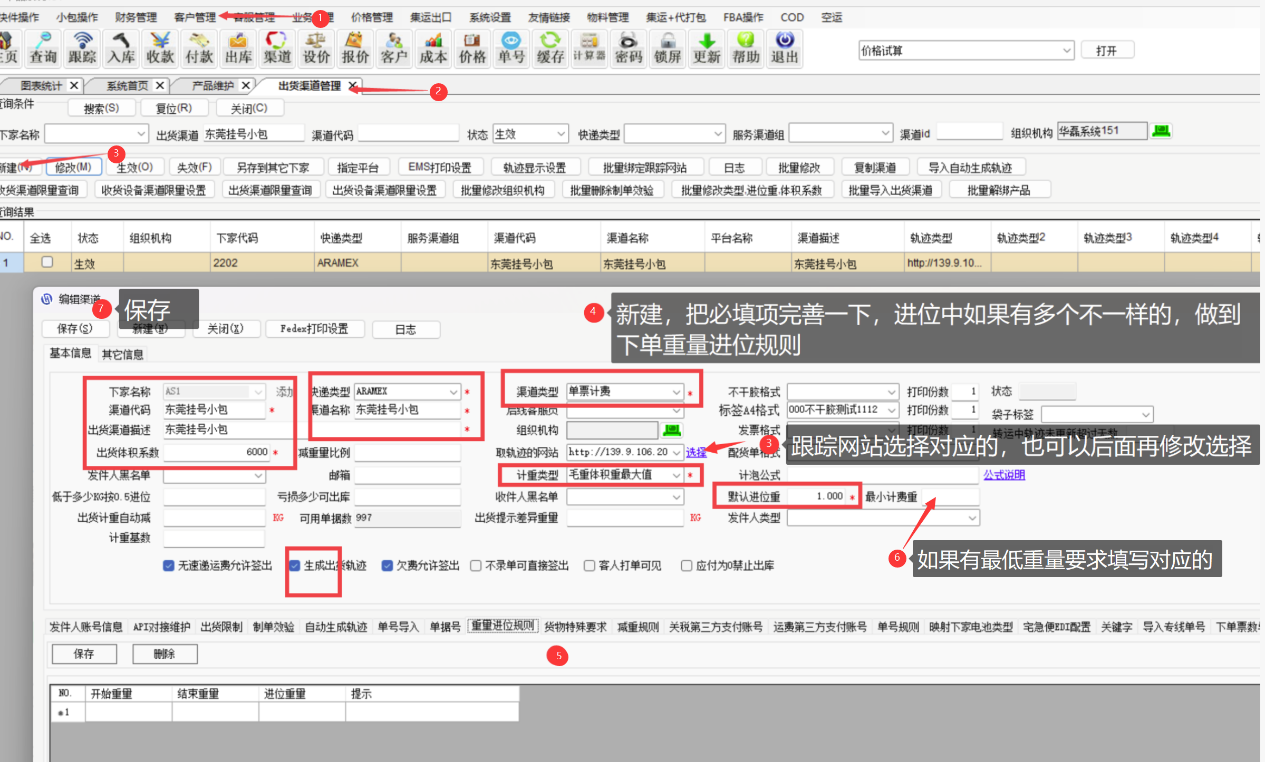Click the 退出 exit power icon
This screenshot has height=762, width=1265.
[x=785, y=48]
